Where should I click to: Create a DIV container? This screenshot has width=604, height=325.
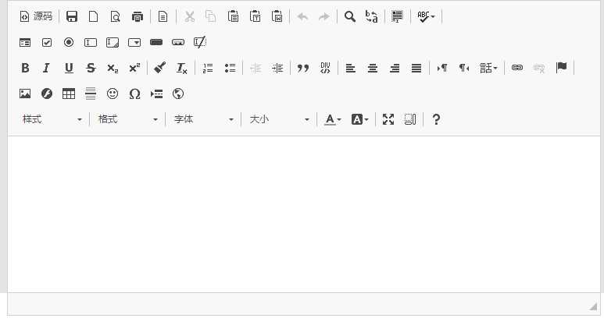[325, 68]
